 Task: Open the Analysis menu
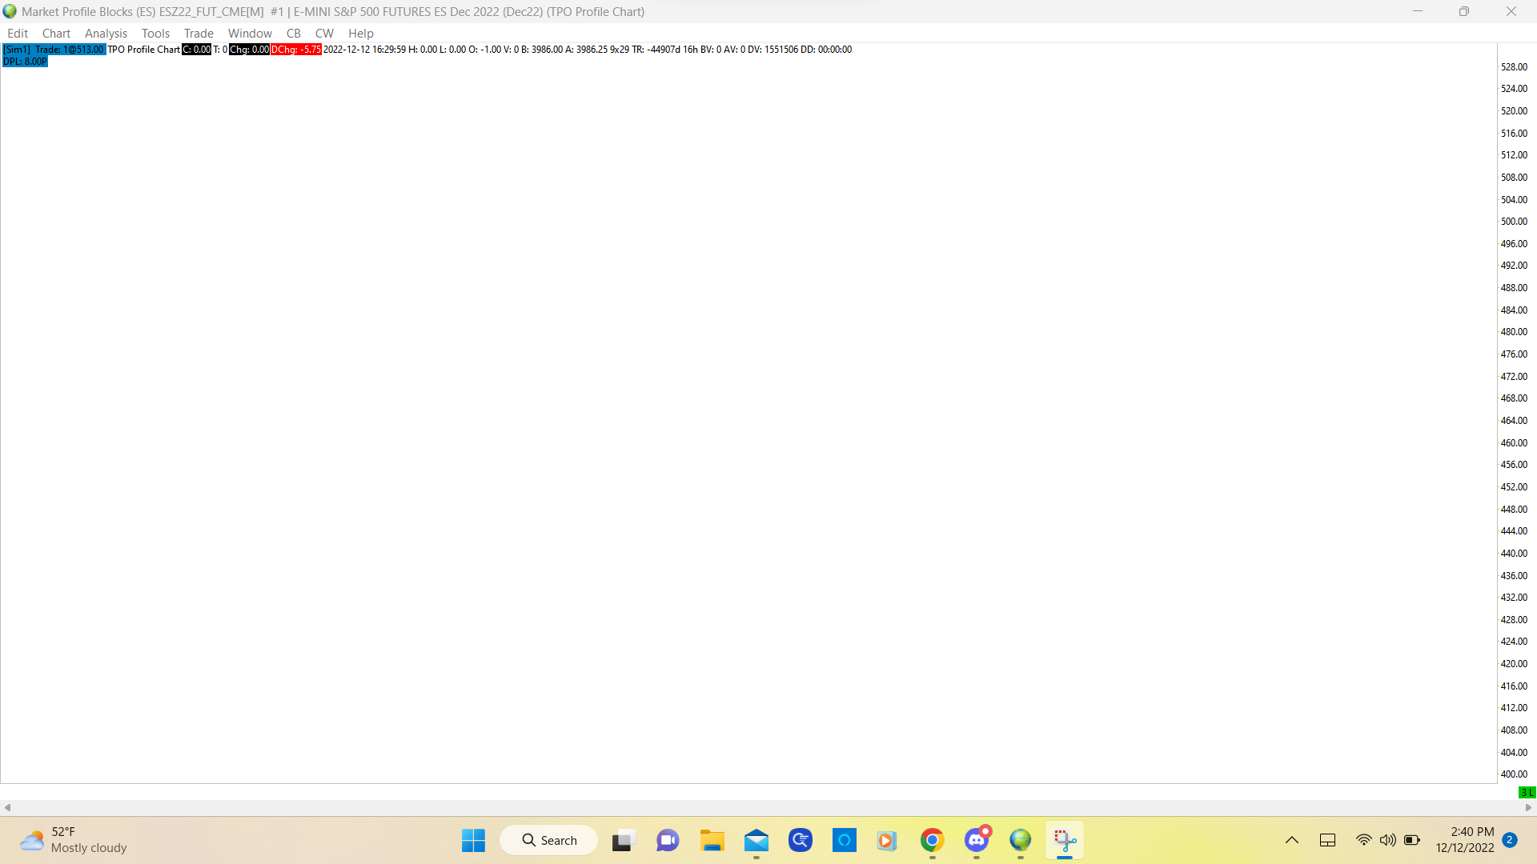[x=106, y=34]
